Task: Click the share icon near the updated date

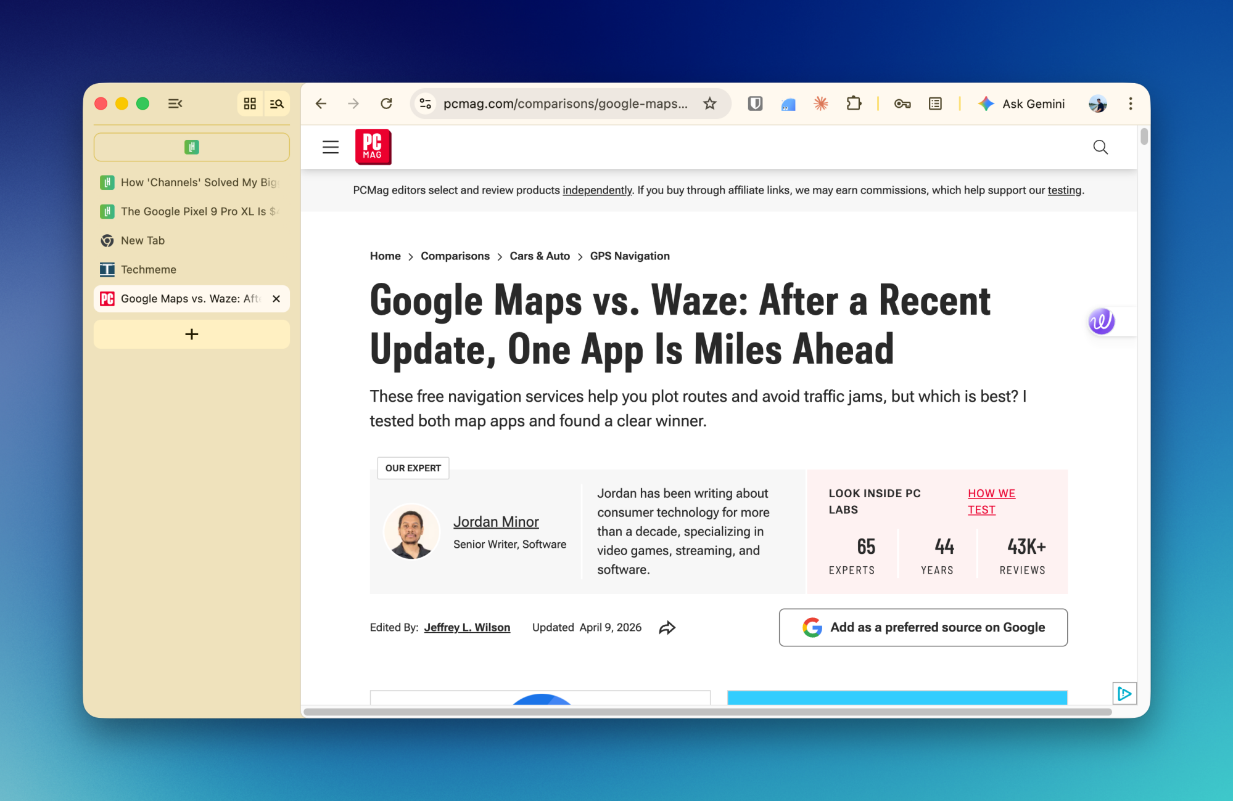Action: [667, 627]
